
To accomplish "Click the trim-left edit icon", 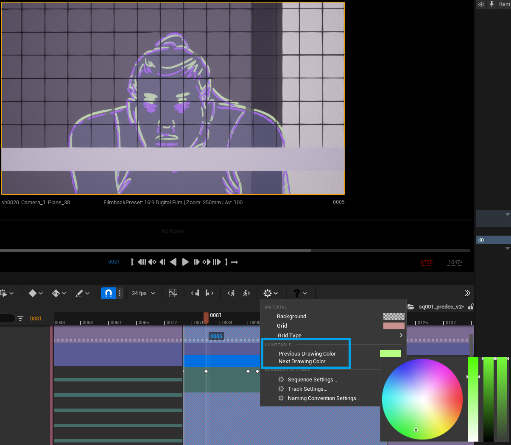I will pyautogui.click(x=195, y=293).
